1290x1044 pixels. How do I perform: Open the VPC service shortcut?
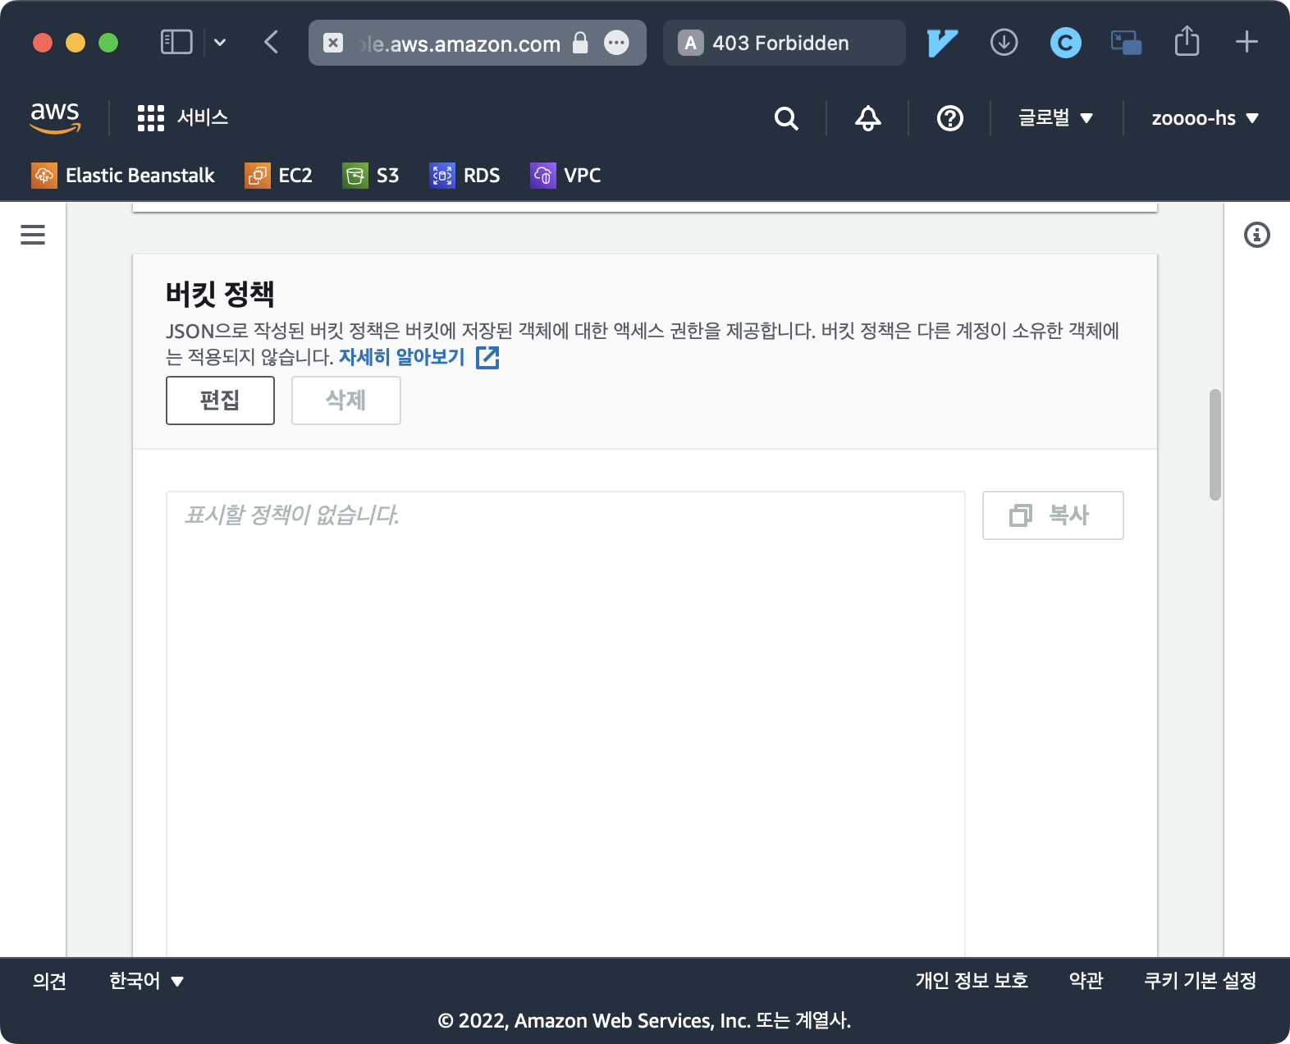point(566,176)
